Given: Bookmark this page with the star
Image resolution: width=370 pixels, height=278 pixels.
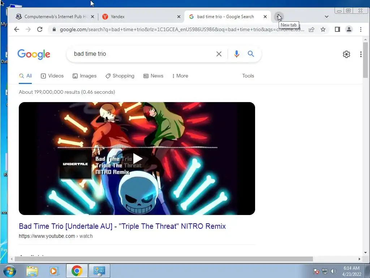Looking at the screenshot, I should tap(323, 29).
